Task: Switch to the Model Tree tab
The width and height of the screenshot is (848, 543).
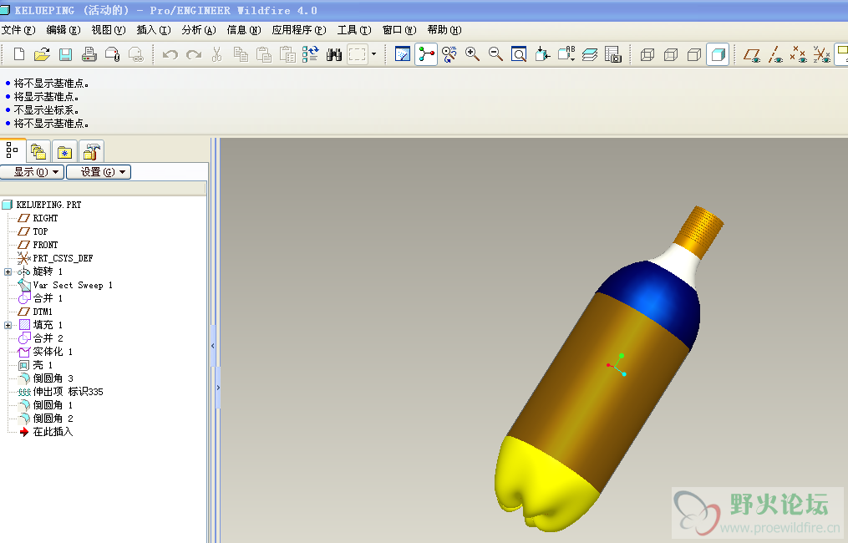Action: coord(12,150)
